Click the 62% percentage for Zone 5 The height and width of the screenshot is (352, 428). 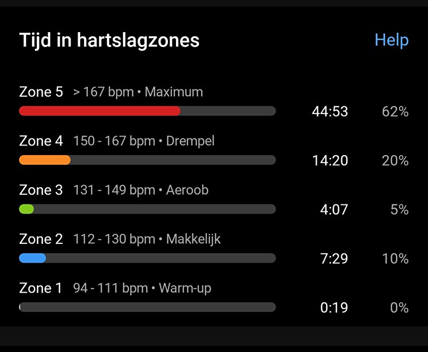(395, 111)
